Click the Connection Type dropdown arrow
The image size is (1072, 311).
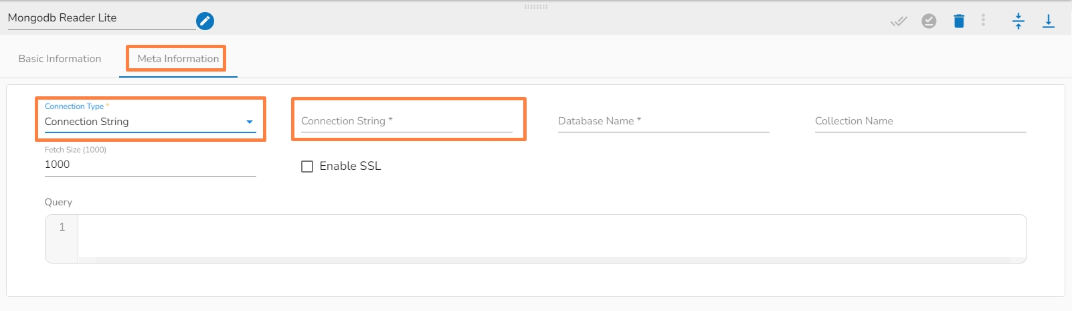[250, 122]
